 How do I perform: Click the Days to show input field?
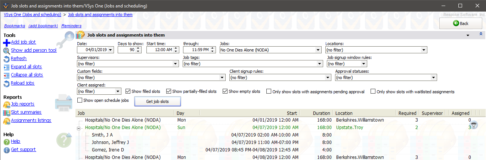click(127, 50)
